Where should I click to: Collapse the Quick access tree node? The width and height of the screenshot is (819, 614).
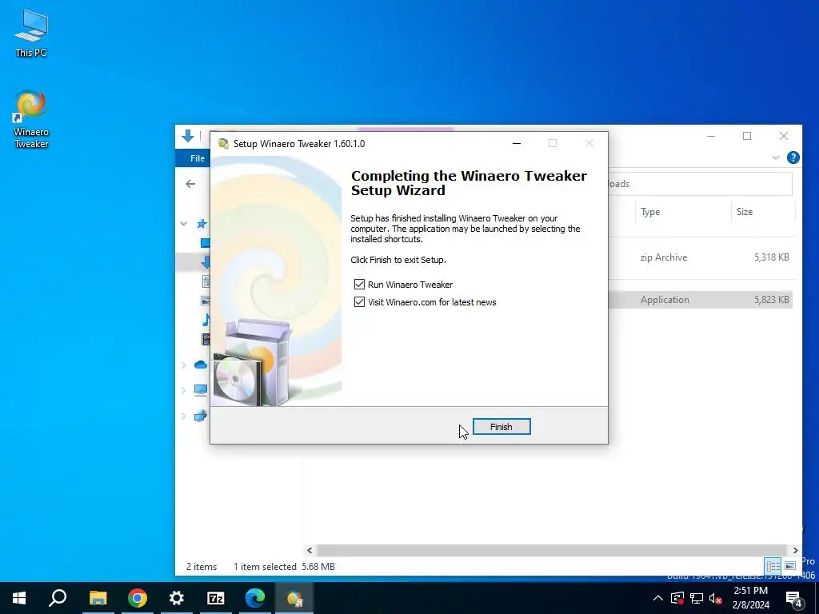pos(184,224)
